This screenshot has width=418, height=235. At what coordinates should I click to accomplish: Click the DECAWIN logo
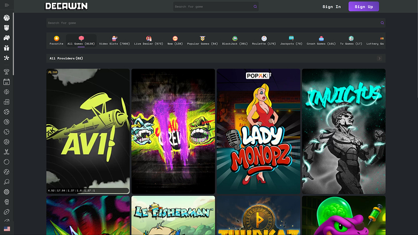[x=66, y=6]
